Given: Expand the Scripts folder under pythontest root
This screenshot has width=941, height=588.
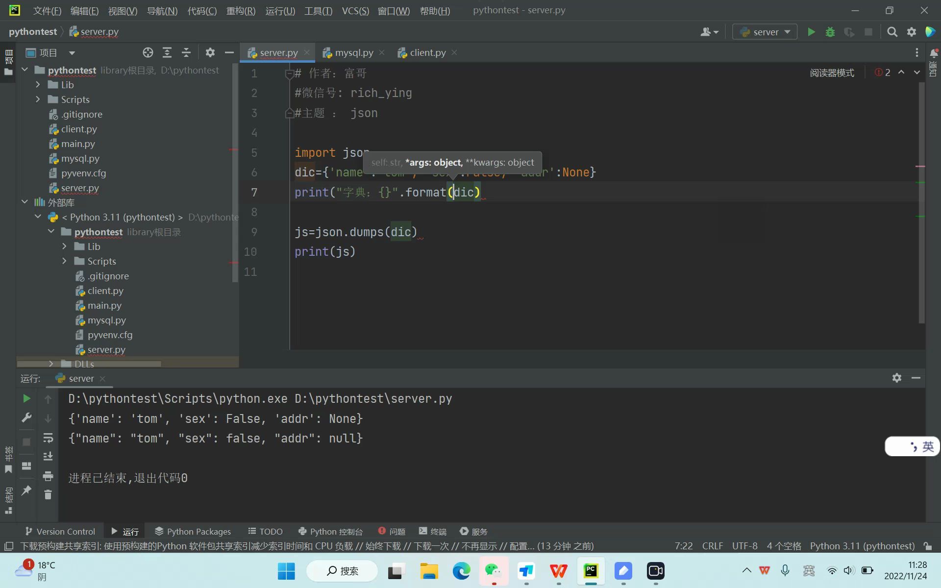Looking at the screenshot, I should [x=38, y=99].
